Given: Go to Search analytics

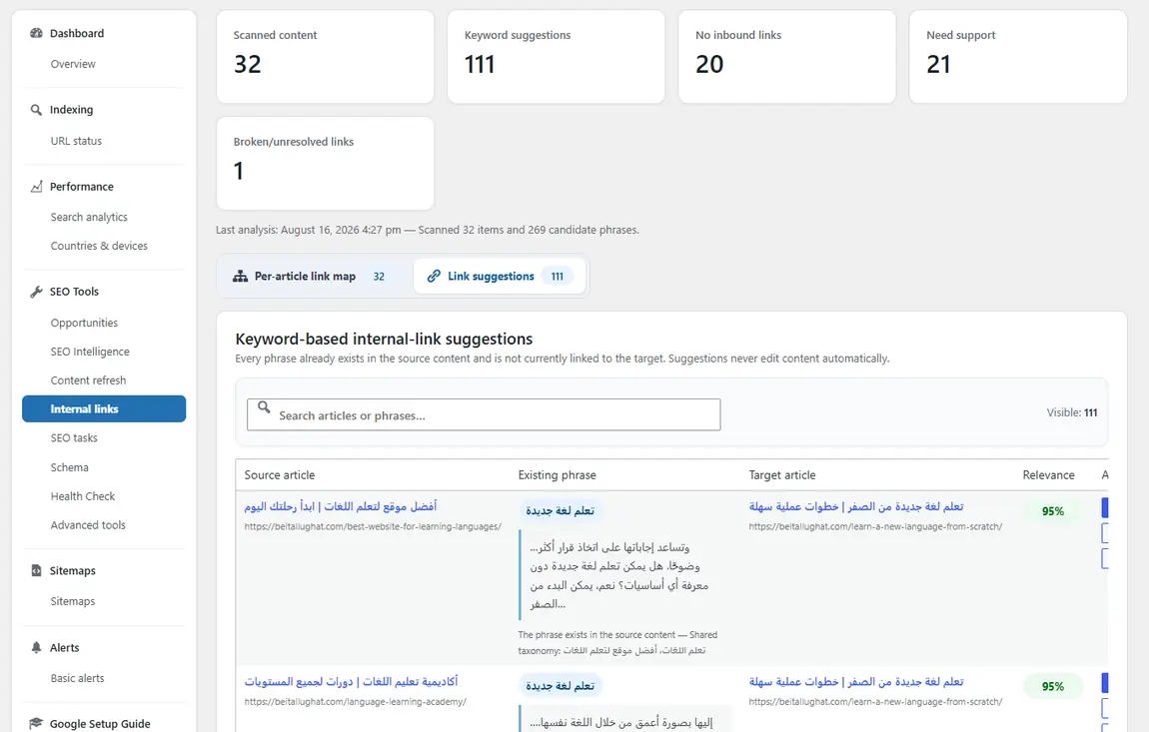Looking at the screenshot, I should coord(89,217).
